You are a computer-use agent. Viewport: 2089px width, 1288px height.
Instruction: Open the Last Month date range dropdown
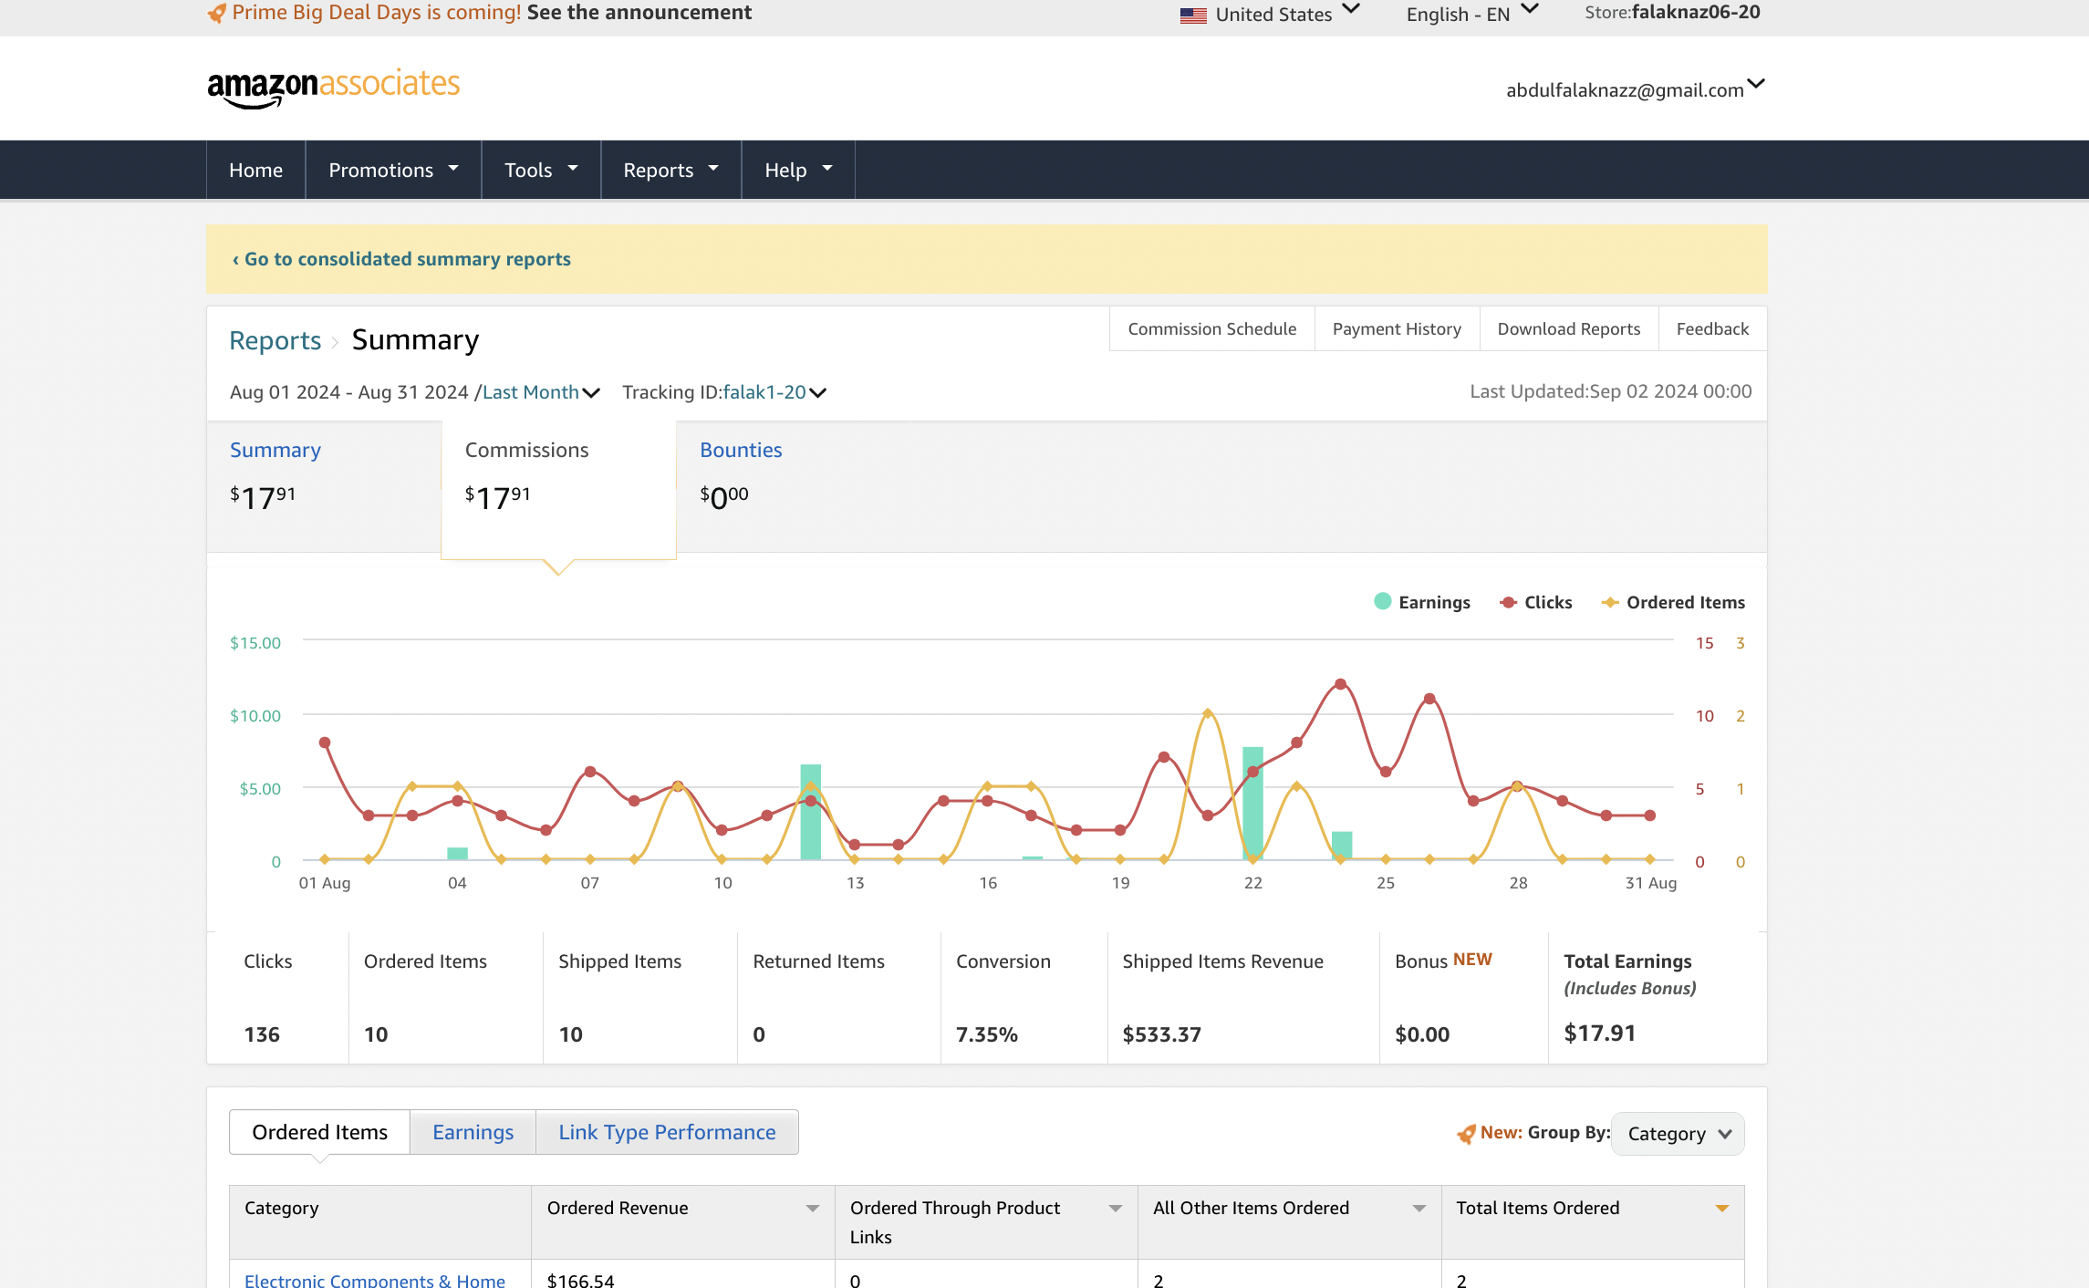click(541, 392)
